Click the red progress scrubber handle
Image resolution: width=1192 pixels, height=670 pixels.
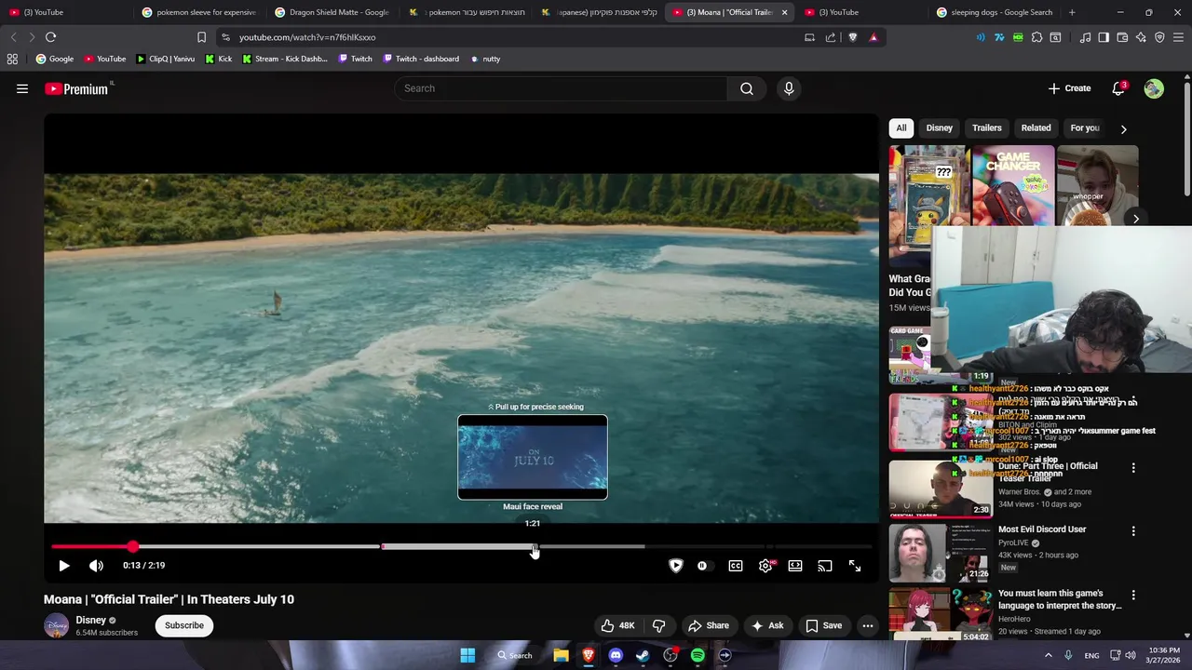[132, 546]
